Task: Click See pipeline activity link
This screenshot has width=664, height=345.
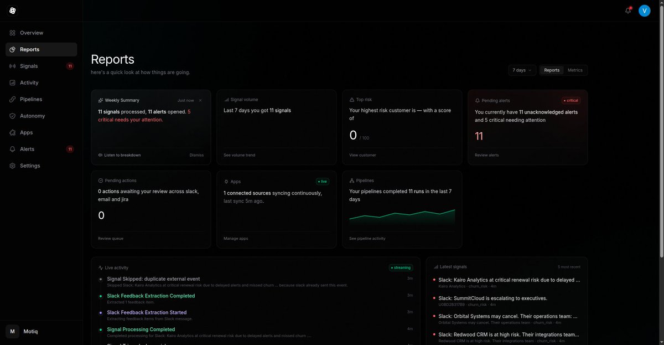Action: pos(367,238)
